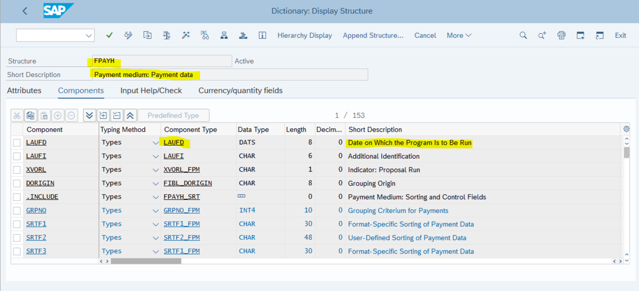
Task: Click the Paste clipboard icon in table toolbar
Action: point(44,115)
